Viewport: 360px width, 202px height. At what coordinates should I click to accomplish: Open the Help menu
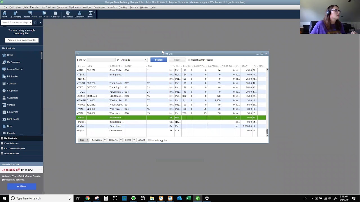[153, 7]
